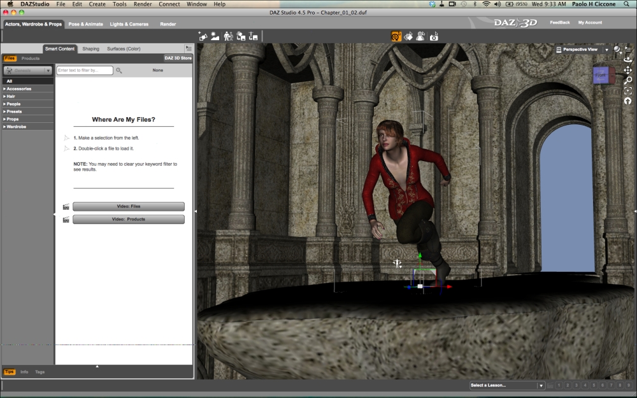
Task: Click the New Primitive toolbar icon
Action: (203, 36)
